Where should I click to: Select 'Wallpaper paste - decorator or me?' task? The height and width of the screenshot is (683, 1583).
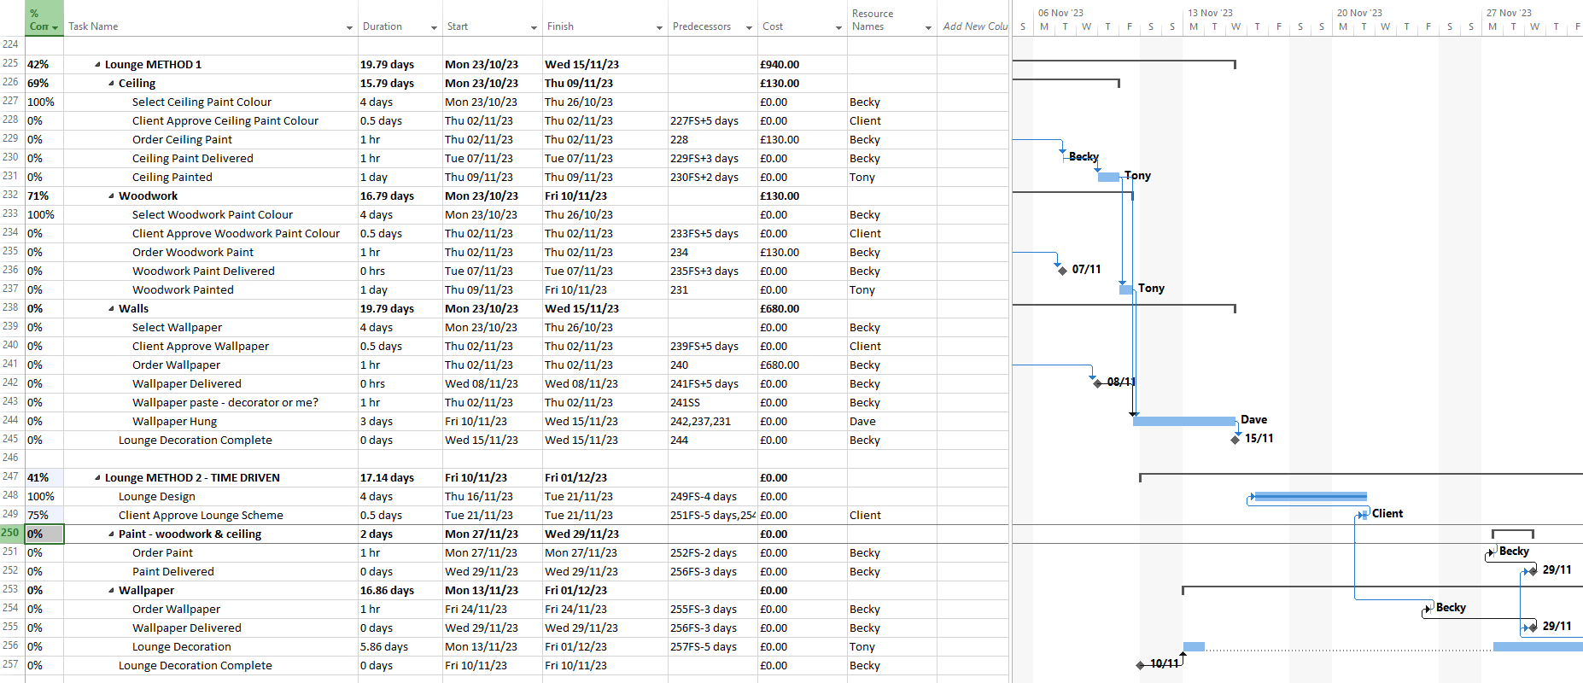pos(225,403)
